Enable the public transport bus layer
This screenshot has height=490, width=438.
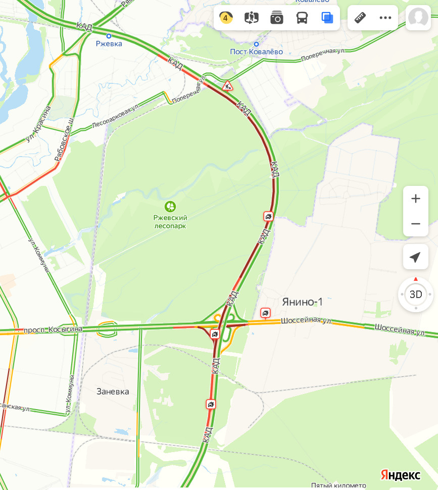point(302,18)
